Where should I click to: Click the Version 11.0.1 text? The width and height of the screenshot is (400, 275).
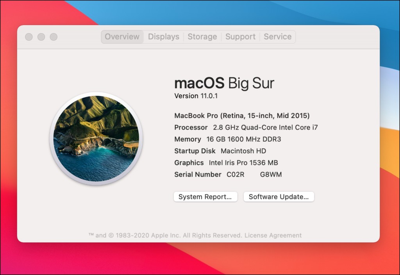coord(196,96)
